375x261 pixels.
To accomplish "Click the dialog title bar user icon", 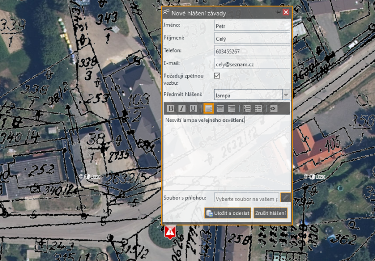I will (166, 12).
